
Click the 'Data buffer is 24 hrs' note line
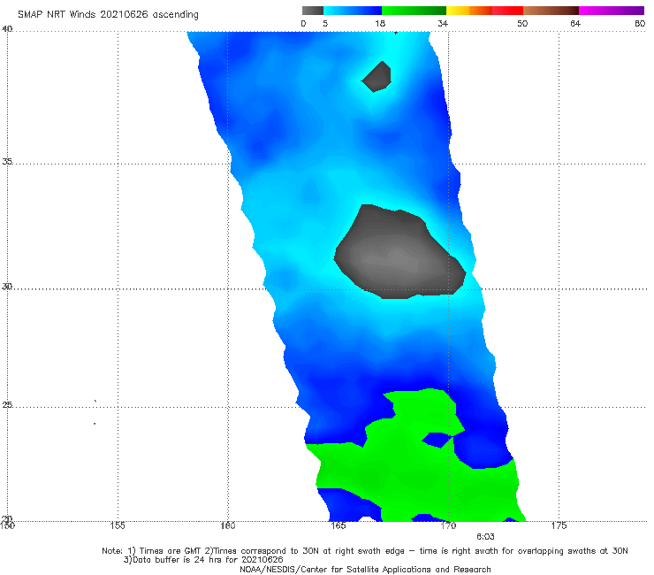pos(203,560)
